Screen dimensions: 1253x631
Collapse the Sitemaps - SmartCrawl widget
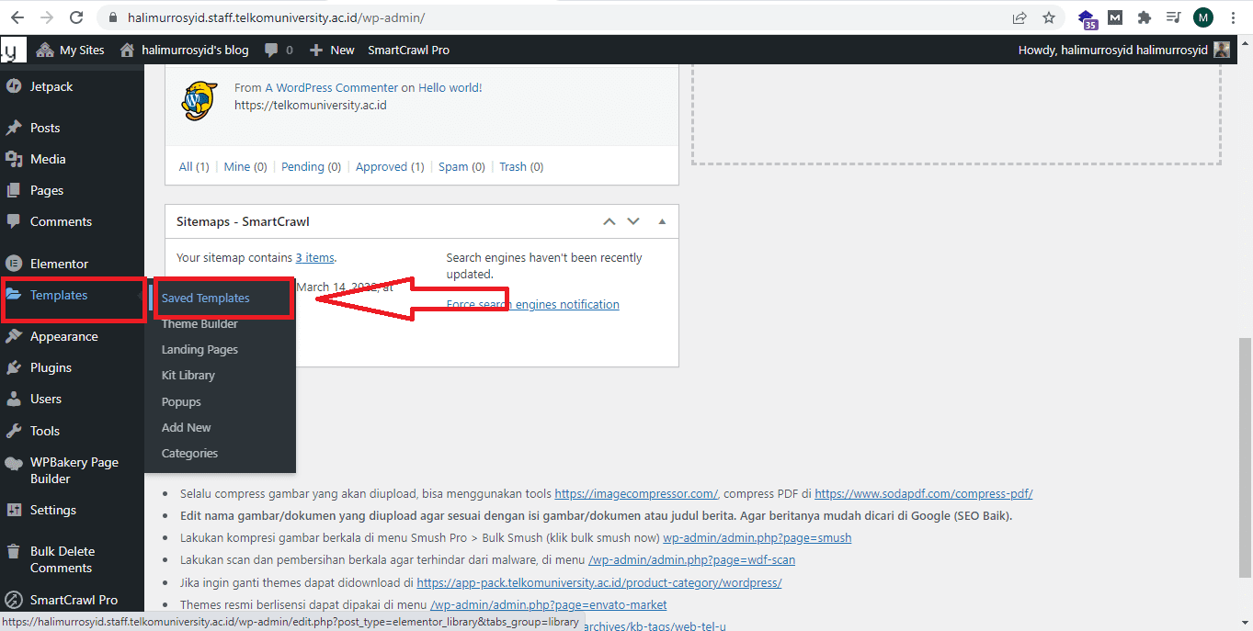point(661,221)
